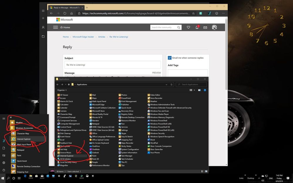This screenshot has height=183, width=293.
Task: Click the Power icon in Start menu
Action: click(x=4, y=170)
